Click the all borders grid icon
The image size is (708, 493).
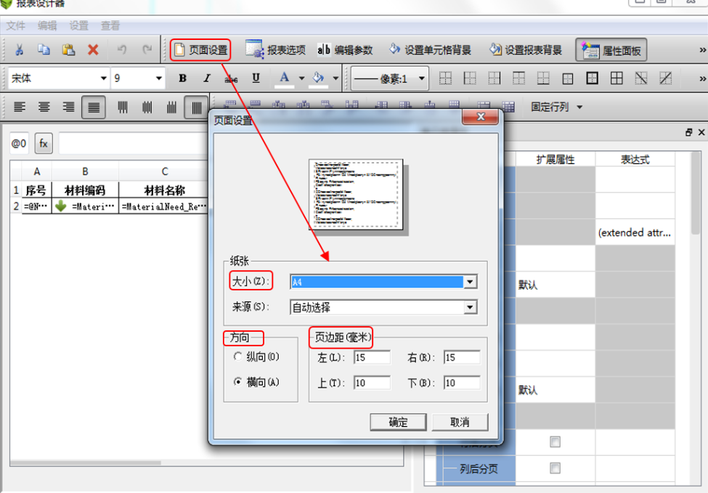pyautogui.click(x=617, y=78)
